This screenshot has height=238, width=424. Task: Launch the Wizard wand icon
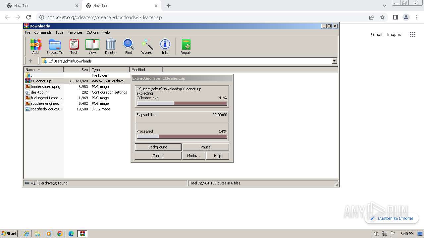[x=147, y=47]
